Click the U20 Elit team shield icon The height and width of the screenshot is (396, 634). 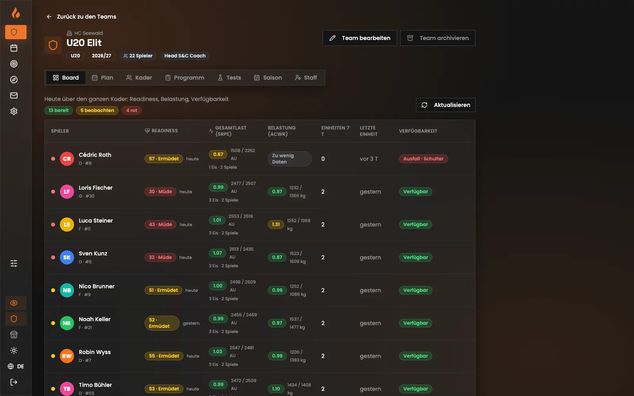[53, 45]
